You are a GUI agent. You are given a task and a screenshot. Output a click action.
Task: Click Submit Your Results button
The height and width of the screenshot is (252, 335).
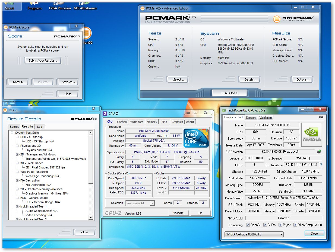coord(43,60)
